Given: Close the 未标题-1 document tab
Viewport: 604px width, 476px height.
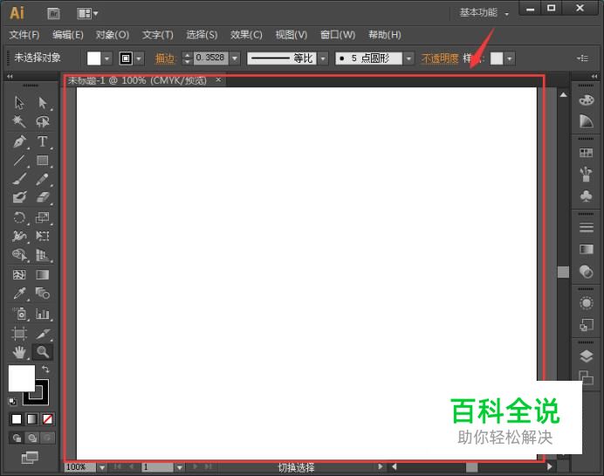Looking at the screenshot, I should tap(218, 79).
